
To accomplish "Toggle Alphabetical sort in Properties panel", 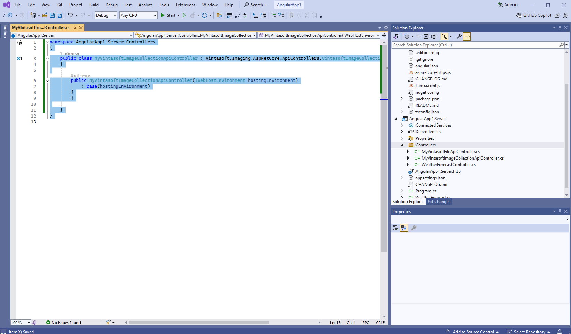I will (404, 228).
